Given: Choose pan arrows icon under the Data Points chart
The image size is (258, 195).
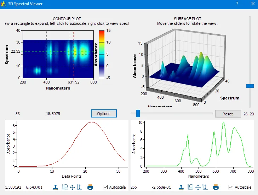Looking at the screenshot, I should [73, 187].
